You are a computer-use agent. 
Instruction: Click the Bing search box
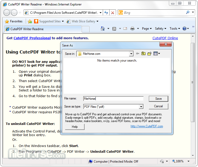pos(154,13)
